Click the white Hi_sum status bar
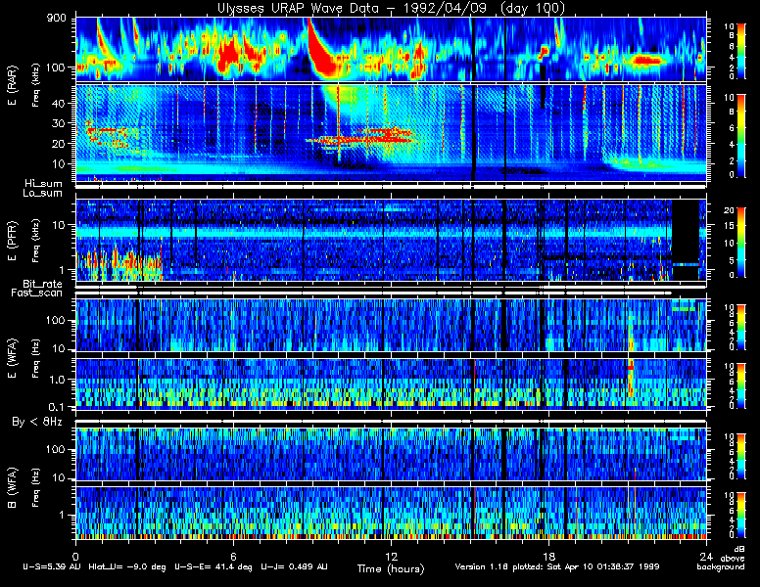The width and height of the screenshot is (760, 587). [x=391, y=186]
